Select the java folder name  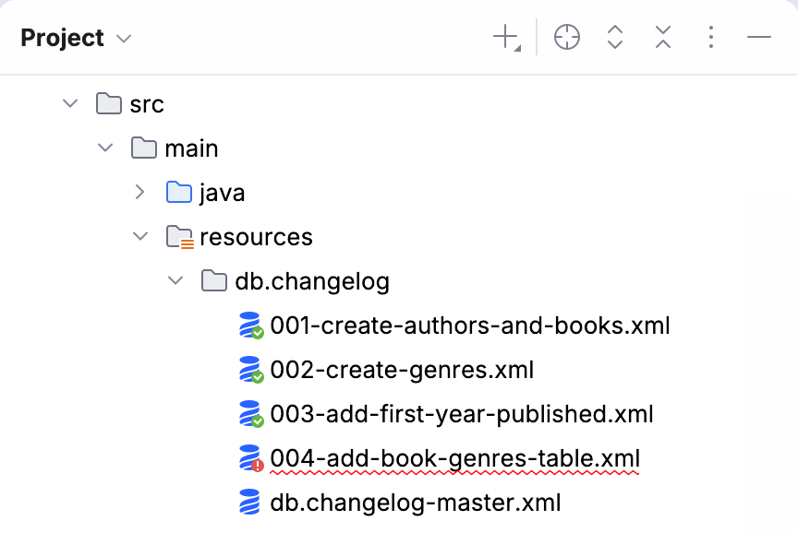pos(222,193)
